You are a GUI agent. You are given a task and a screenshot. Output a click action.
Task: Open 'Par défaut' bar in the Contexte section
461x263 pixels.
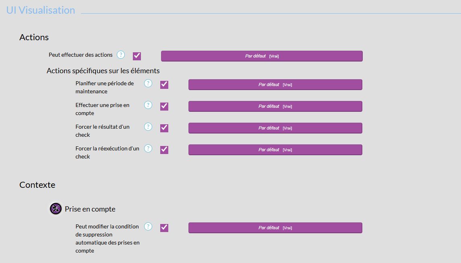pos(275,228)
